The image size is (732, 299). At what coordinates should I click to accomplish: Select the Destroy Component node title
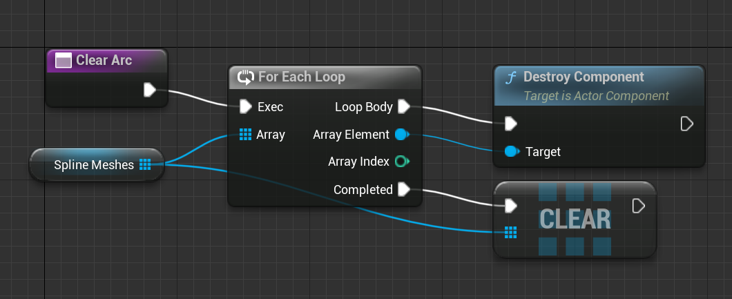coord(584,77)
